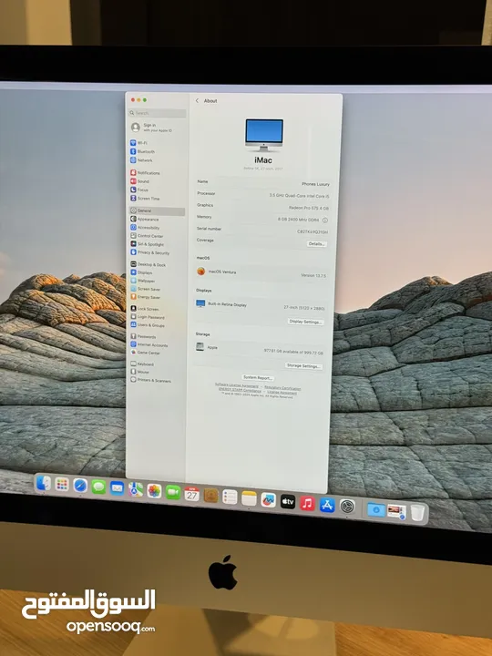Viewport: 492px width, 656px height.
Task: Click the Search field in System Settings
Action: point(157,113)
